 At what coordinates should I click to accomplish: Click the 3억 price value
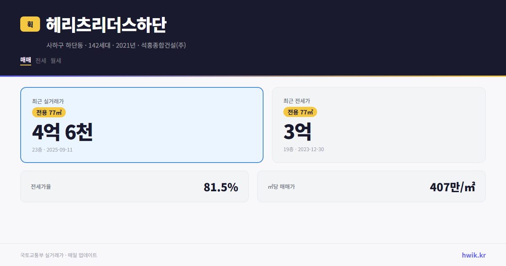coord(298,132)
